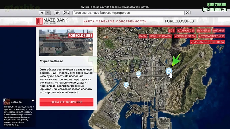Click the browser back arrow button
Viewport: 230px width, 129px height.
42,13
